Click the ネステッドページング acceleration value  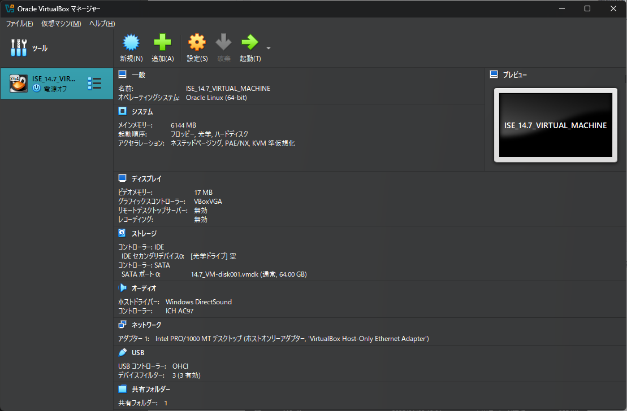(x=196, y=143)
